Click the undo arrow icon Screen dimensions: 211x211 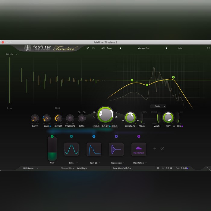88,48
